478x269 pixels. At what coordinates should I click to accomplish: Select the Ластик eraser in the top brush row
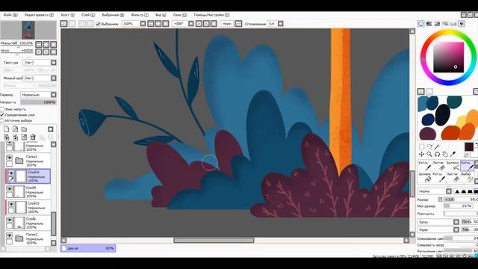pyautogui.click(x=438, y=166)
